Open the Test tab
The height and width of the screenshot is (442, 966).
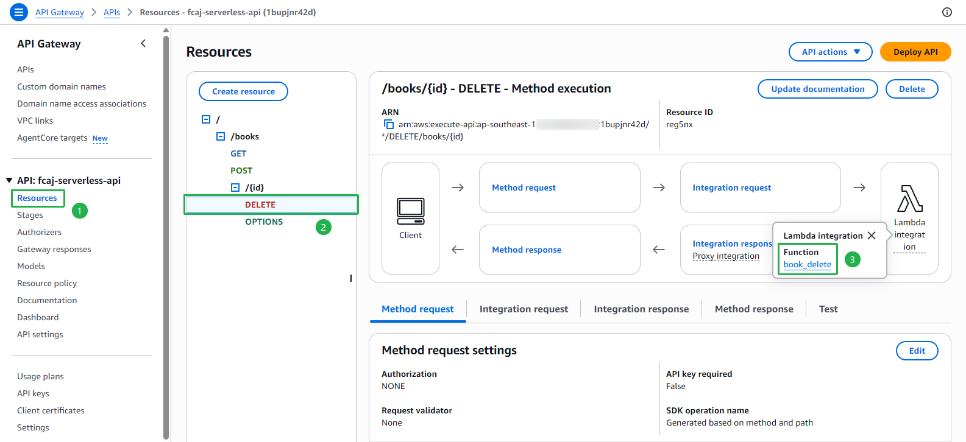point(828,309)
